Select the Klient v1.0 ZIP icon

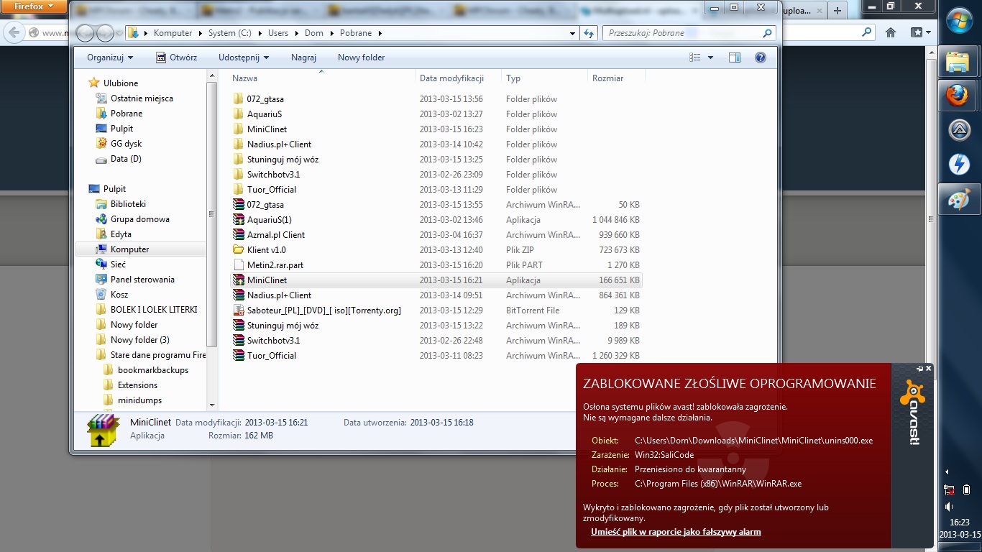click(x=239, y=250)
